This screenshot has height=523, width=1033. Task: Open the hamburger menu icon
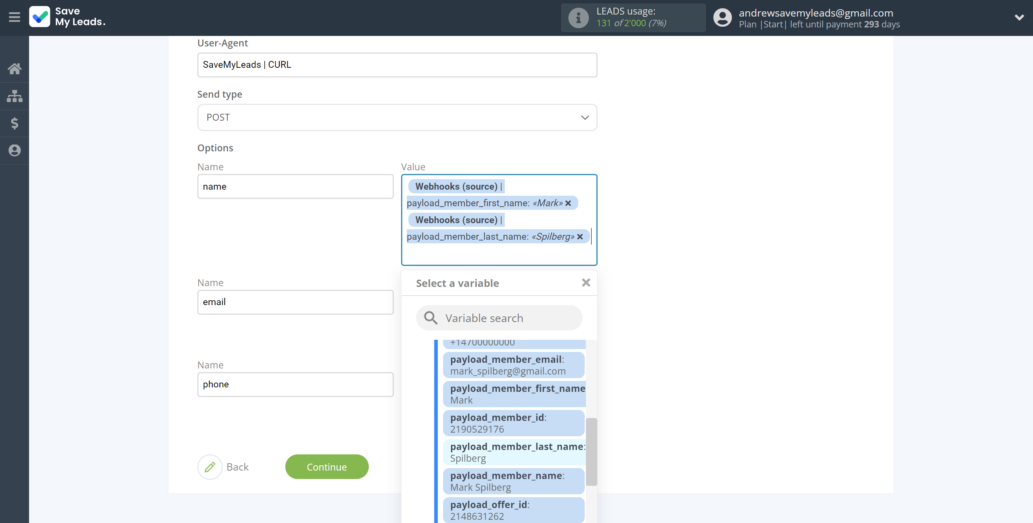coord(15,17)
